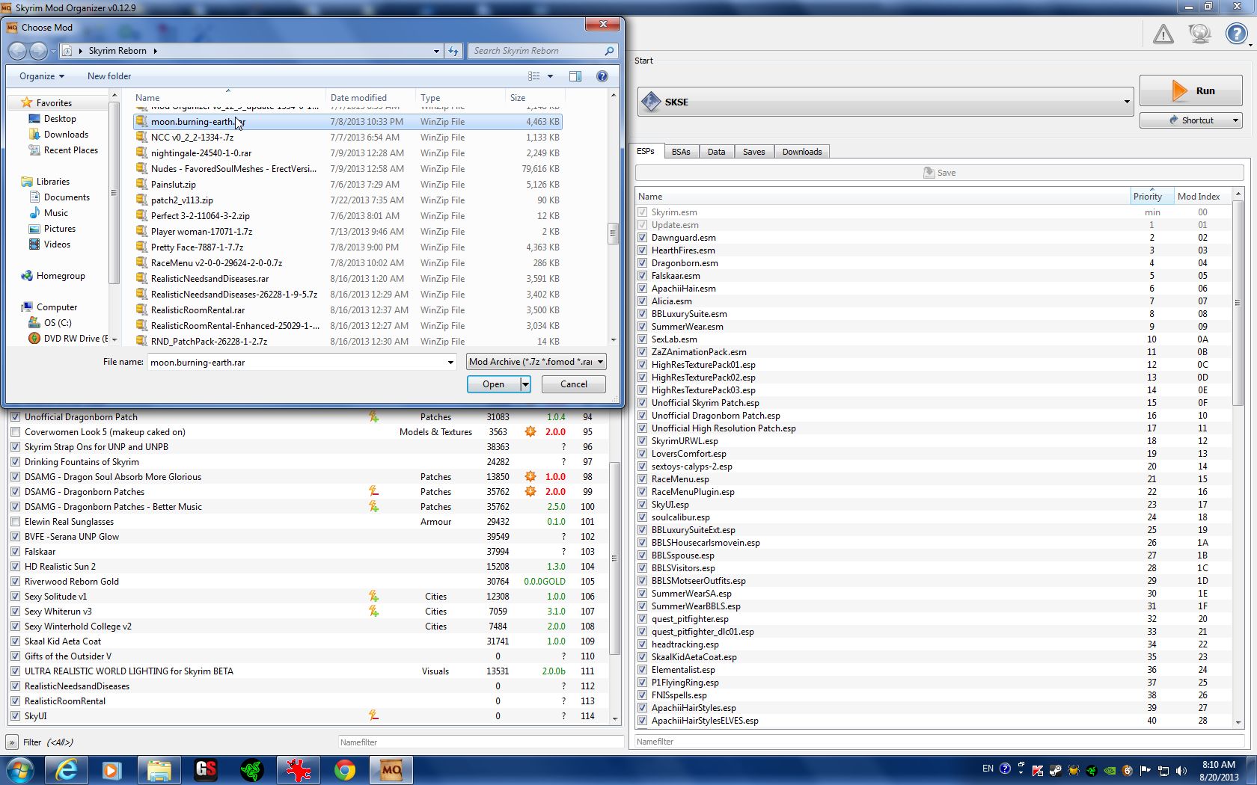Enable Coverwomen Look 5 mod checkbox

point(15,432)
